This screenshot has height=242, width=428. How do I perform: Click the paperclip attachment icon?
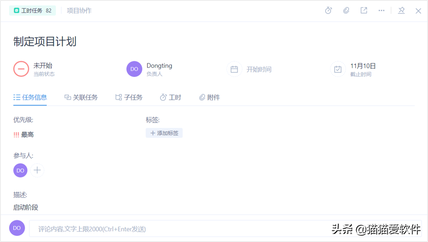346,11
